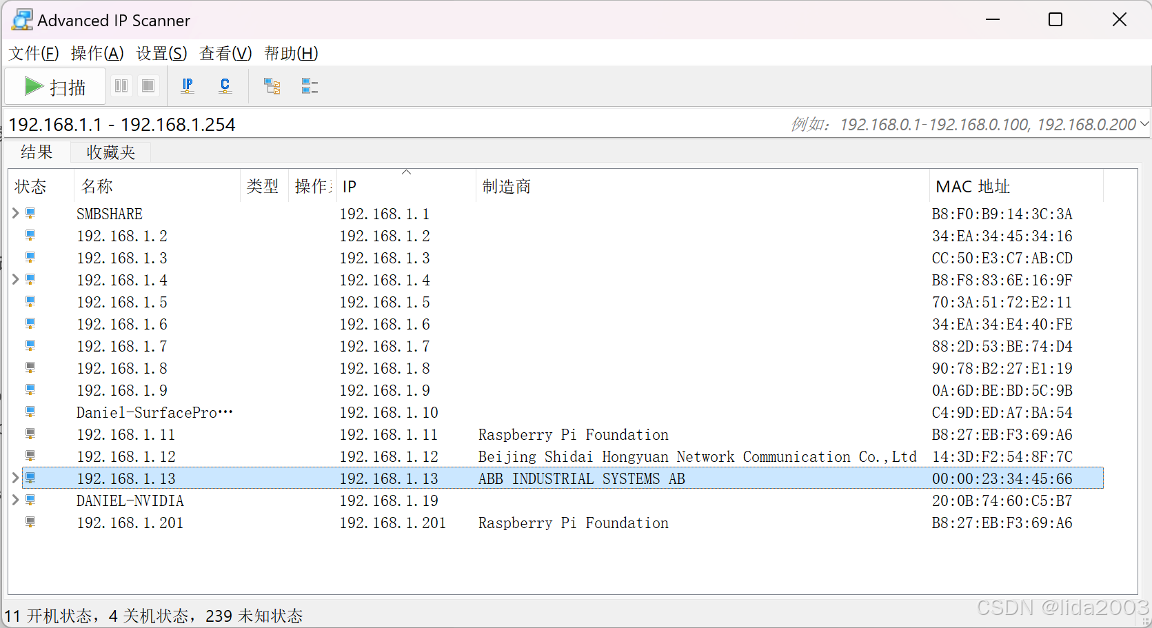This screenshot has height=628, width=1152.
Task: Open the IP range history dropdown
Action: pyautogui.click(x=1144, y=124)
